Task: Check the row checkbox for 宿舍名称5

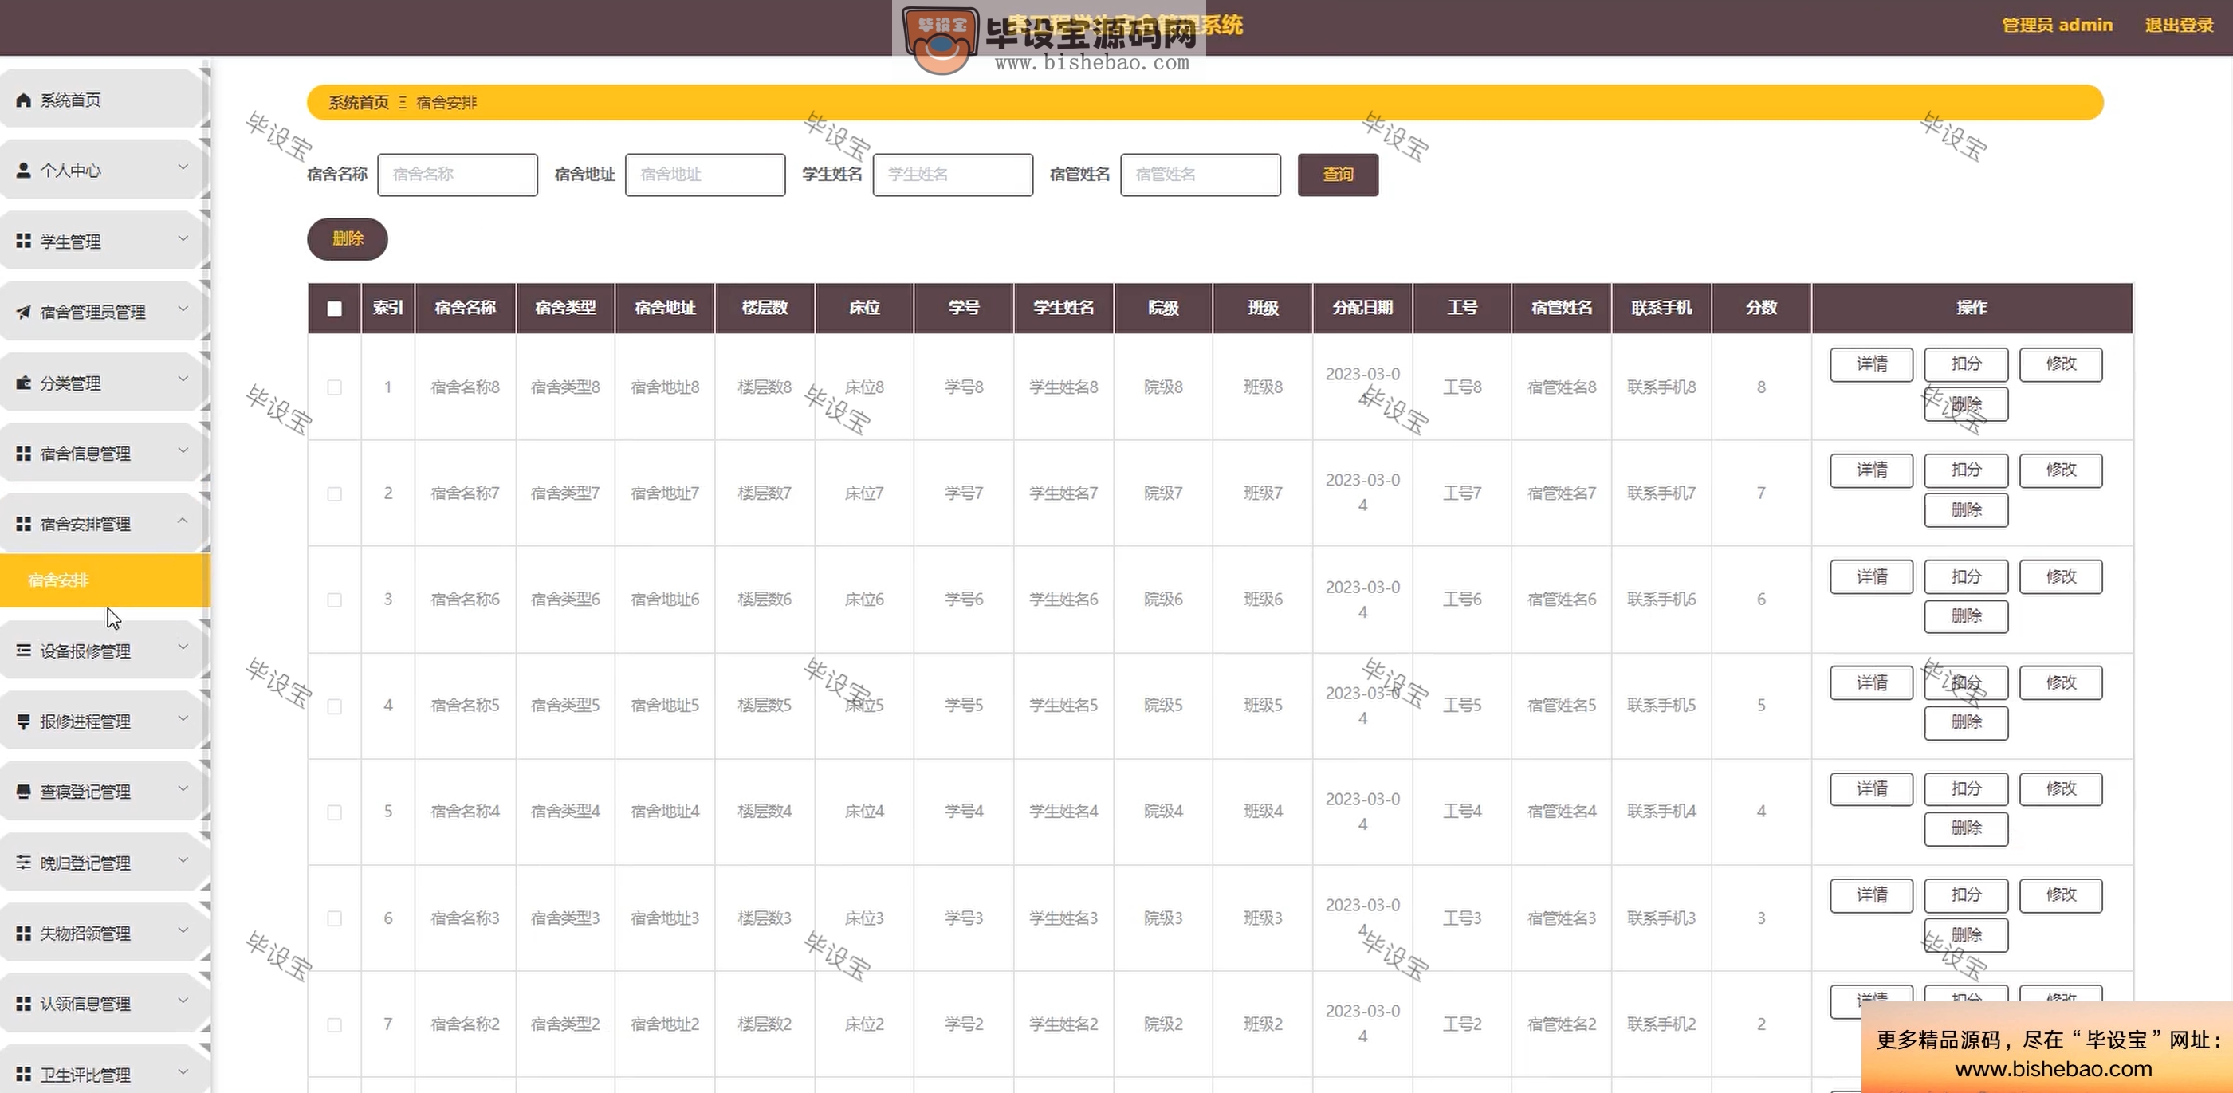Action: pos(335,706)
